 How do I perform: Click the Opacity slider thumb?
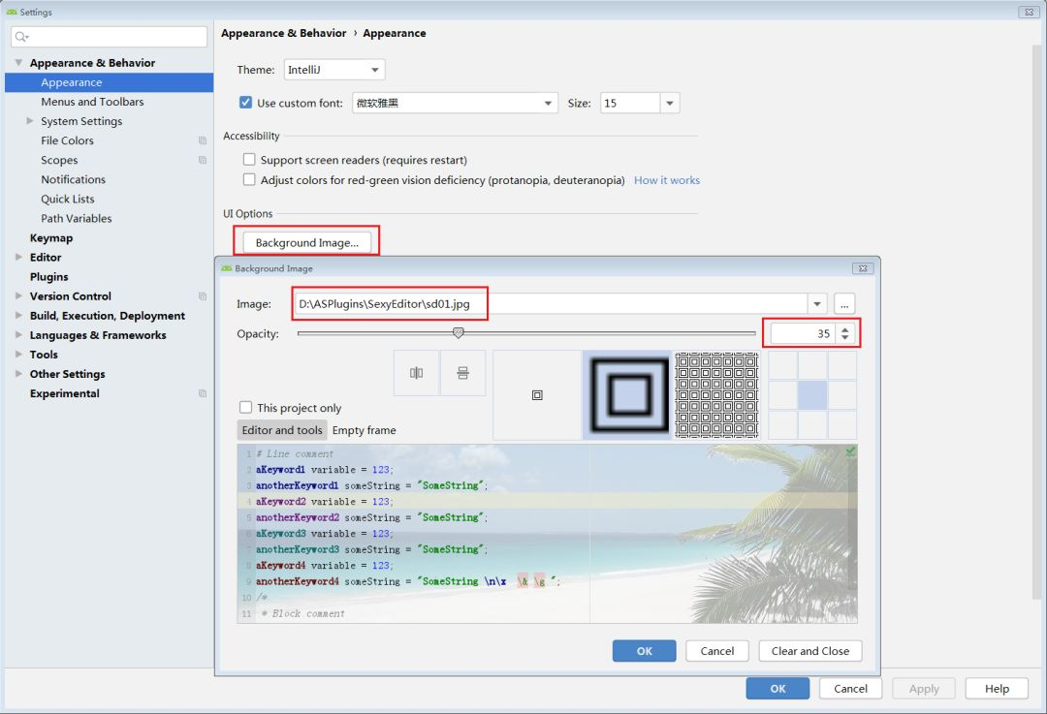pos(458,333)
